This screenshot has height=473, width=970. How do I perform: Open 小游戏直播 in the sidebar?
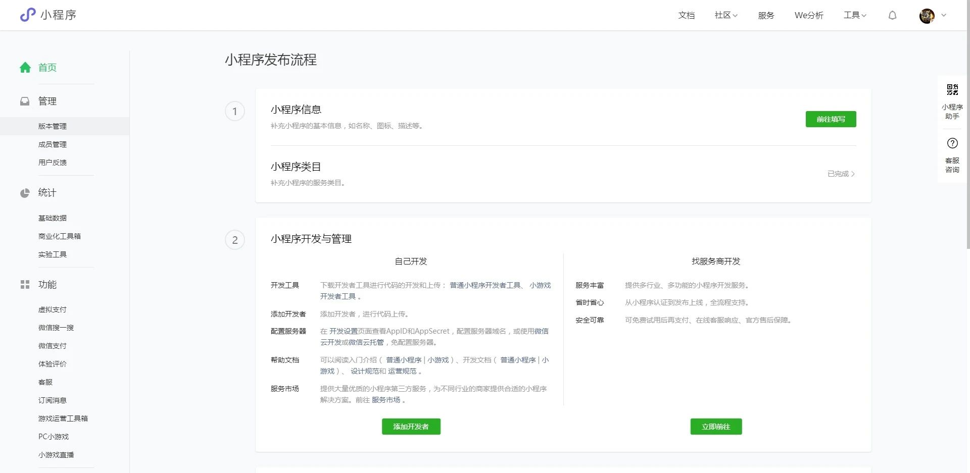pos(56,455)
